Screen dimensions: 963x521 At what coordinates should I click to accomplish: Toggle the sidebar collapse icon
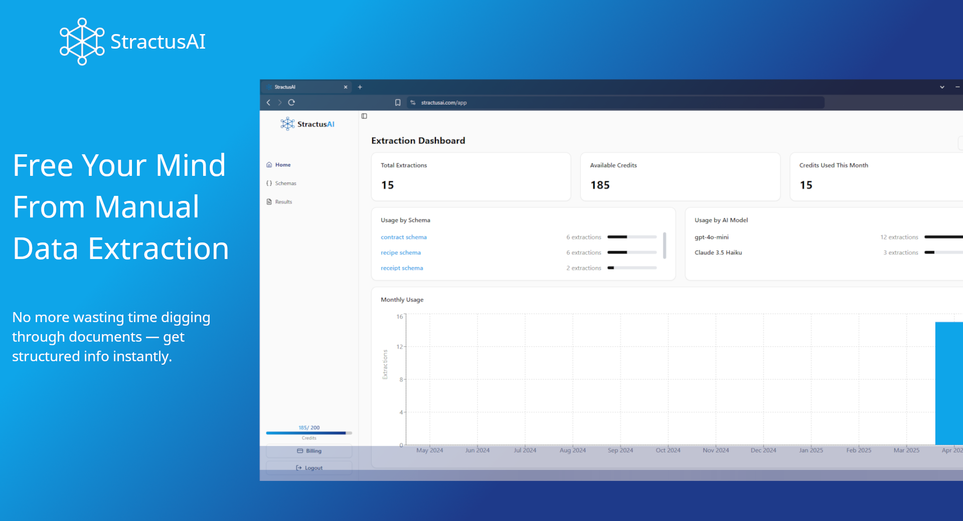[x=364, y=116]
